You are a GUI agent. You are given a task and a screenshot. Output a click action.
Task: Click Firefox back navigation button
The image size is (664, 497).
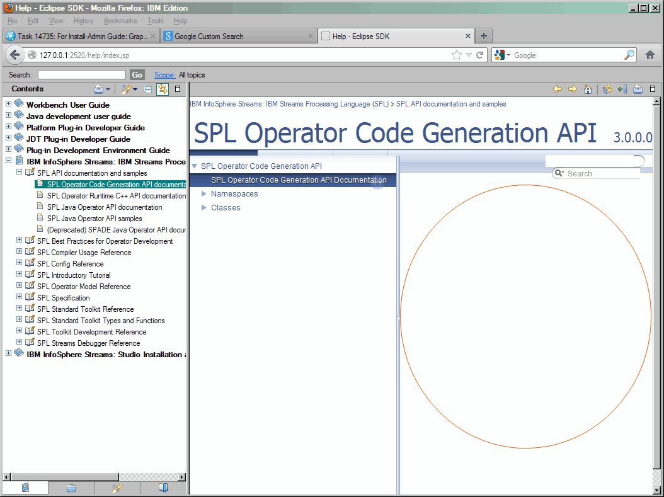[x=15, y=55]
